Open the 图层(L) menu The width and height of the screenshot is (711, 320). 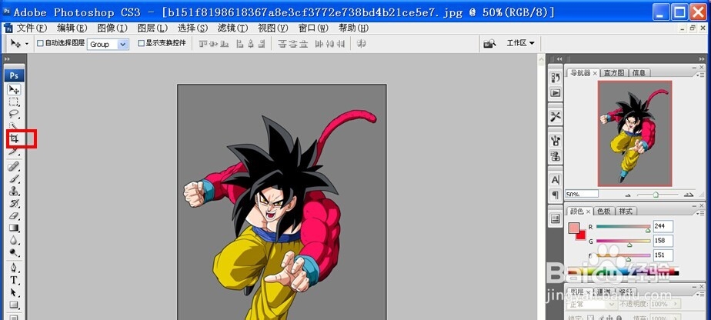click(x=152, y=28)
